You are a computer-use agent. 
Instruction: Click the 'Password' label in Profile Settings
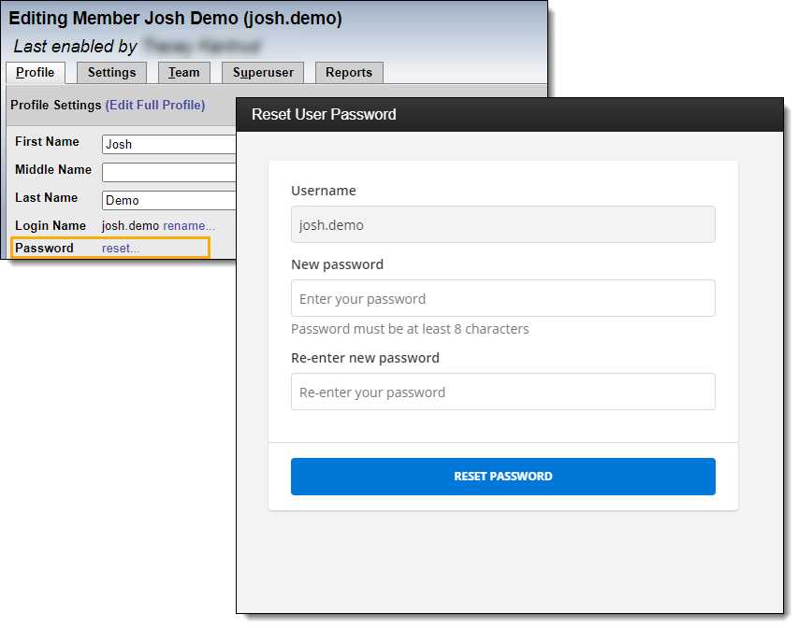click(x=44, y=249)
